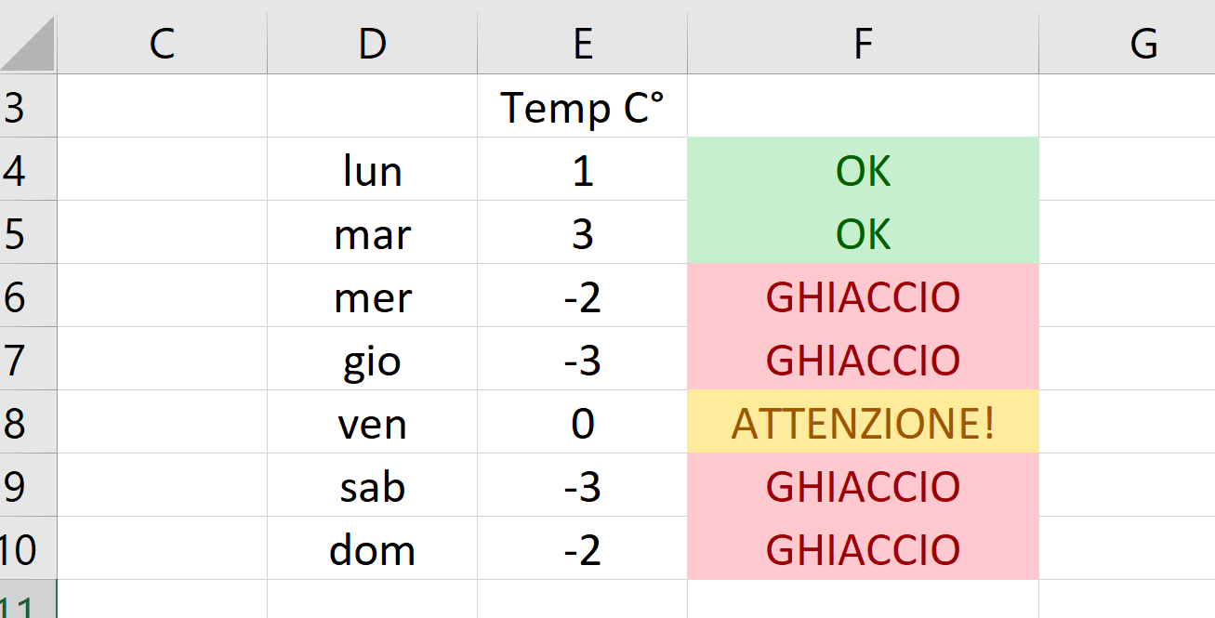The width and height of the screenshot is (1215, 618).
Task: Click the green OK cell in row 4
Action: tap(863, 170)
